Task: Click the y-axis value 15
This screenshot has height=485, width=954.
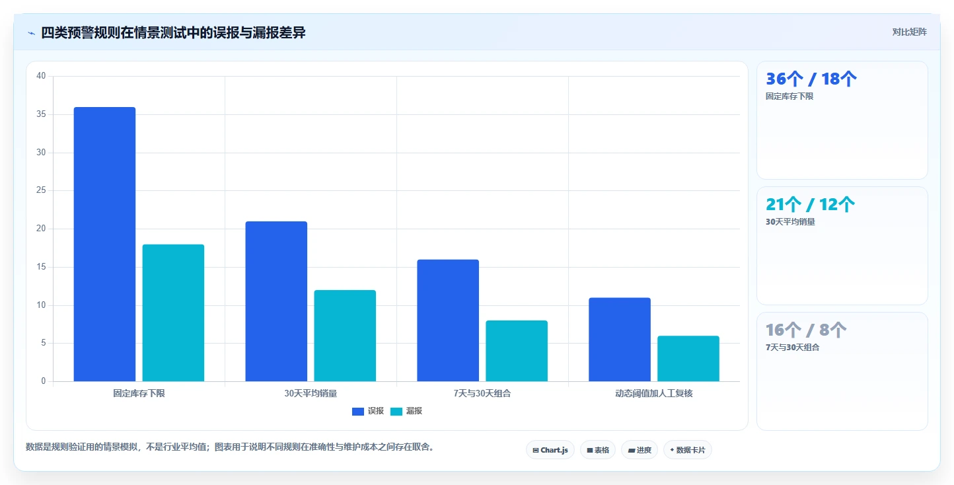Action: [x=41, y=267]
